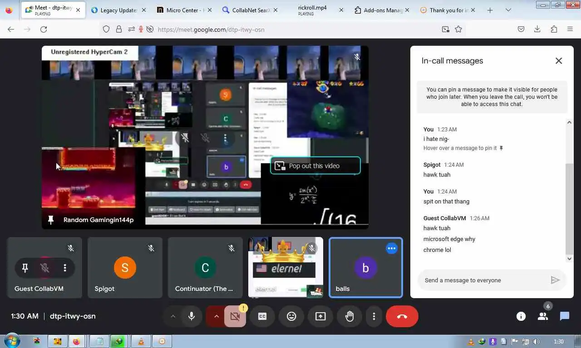Click the meet.google.com address bar URL
Viewport: 581px width, 348px height.
[211, 29]
